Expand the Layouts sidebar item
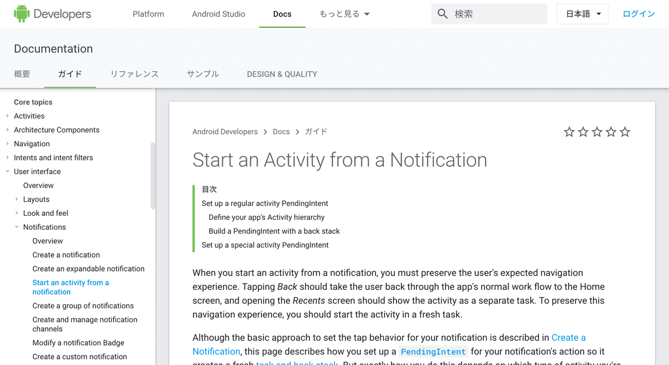The image size is (669, 365). pyautogui.click(x=17, y=199)
